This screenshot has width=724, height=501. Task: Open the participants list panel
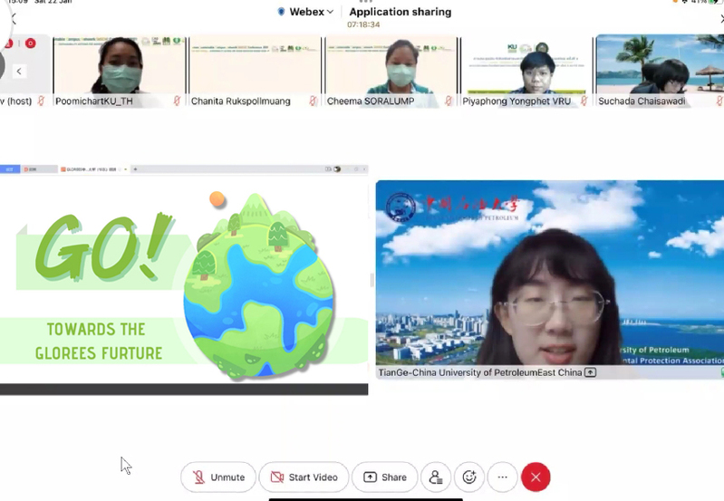[x=437, y=477]
